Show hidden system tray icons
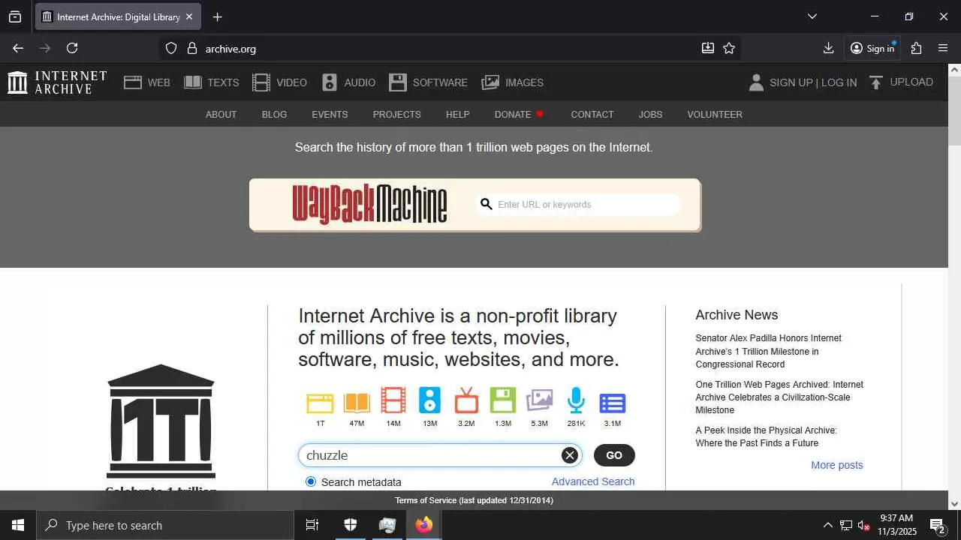961x540 pixels. [x=827, y=525]
